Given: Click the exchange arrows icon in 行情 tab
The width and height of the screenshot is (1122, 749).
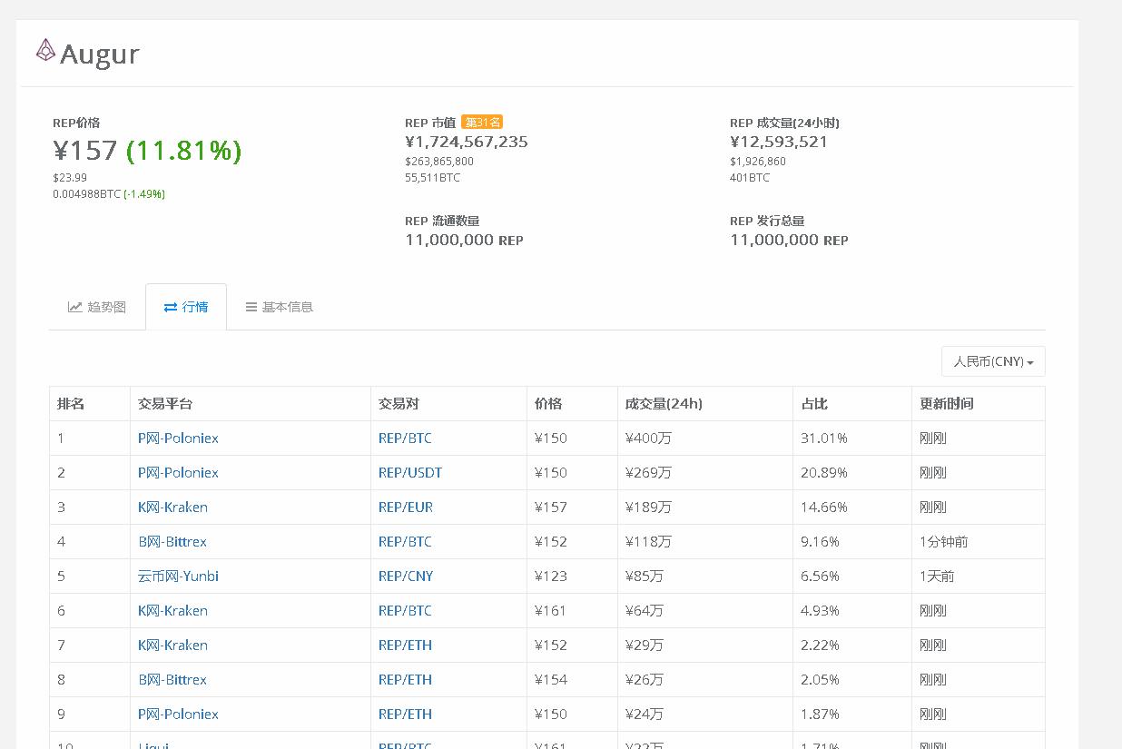Looking at the screenshot, I should pyautogui.click(x=171, y=307).
